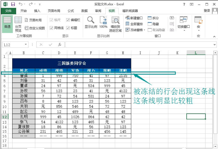Hide the window (隐藏)
Screen dimensions: 218x149
153,24
